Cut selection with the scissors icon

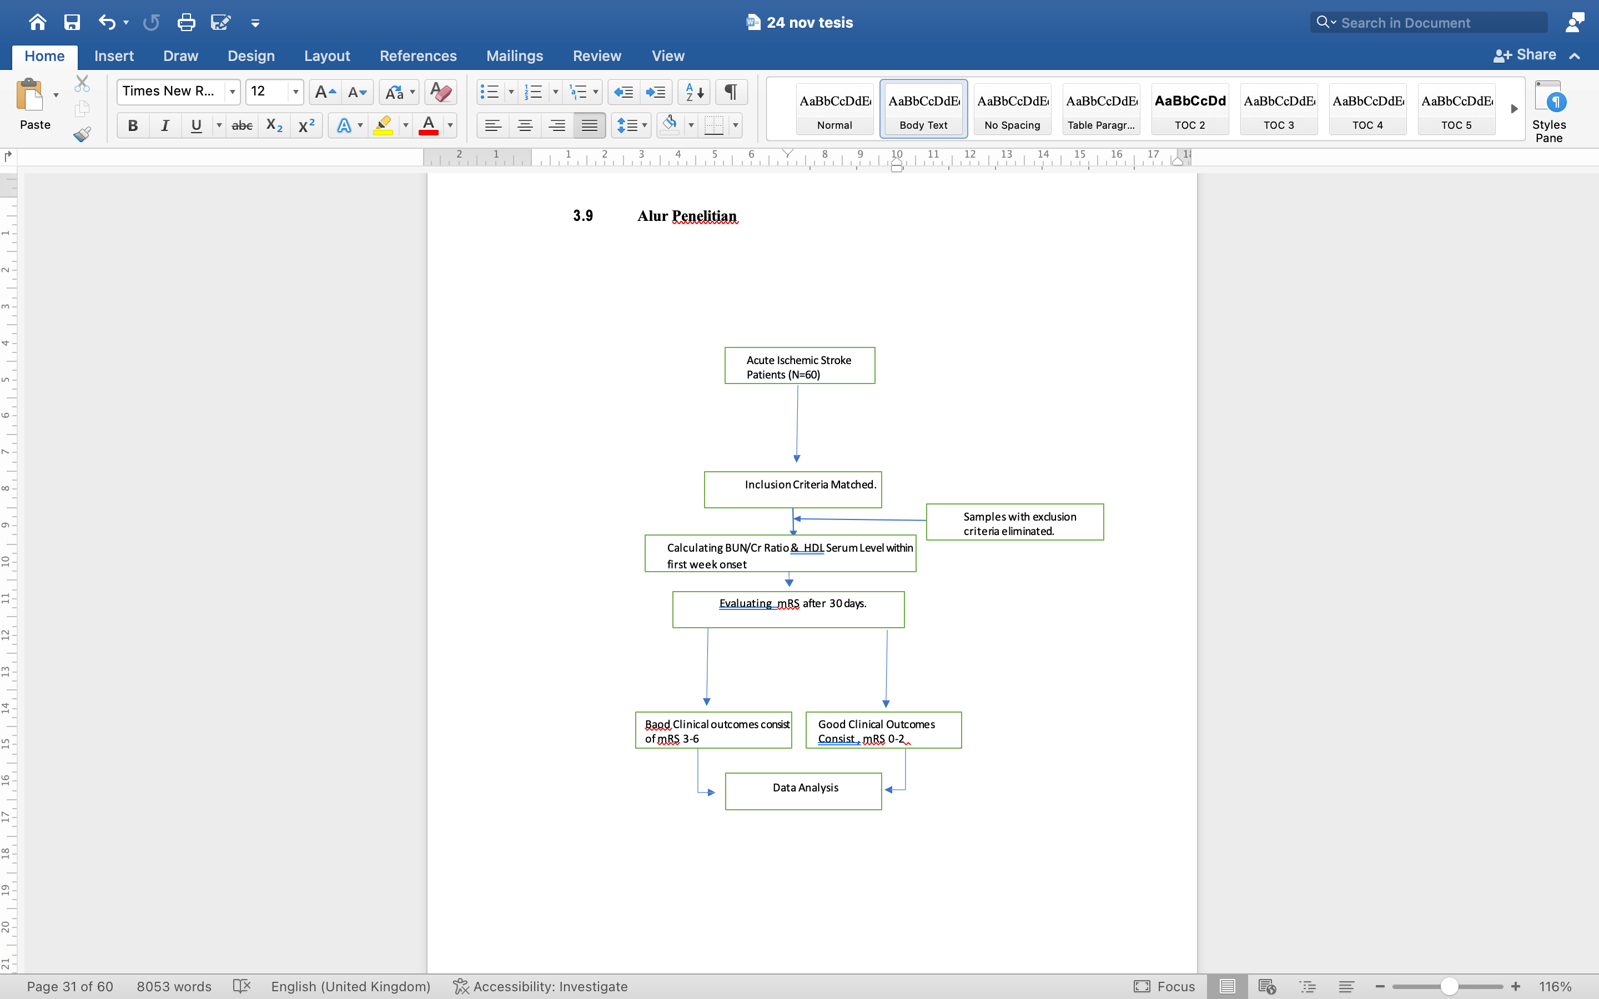[82, 84]
